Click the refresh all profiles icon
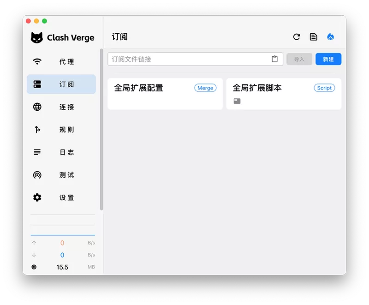The image size is (369, 305). 297,37
